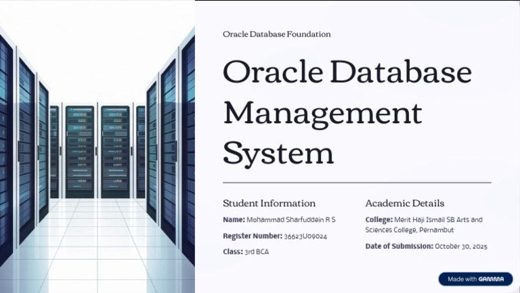The width and height of the screenshot is (520, 293).
Task: Click the Oracle Database Foundation subtitle
Action: pyautogui.click(x=276, y=34)
